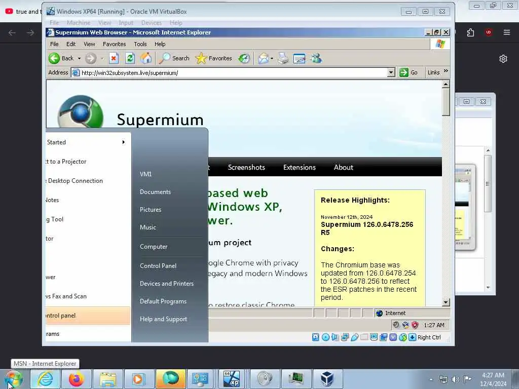
Task: Open Devices and Printers in Start menu
Action: pyautogui.click(x=166, y=284)
